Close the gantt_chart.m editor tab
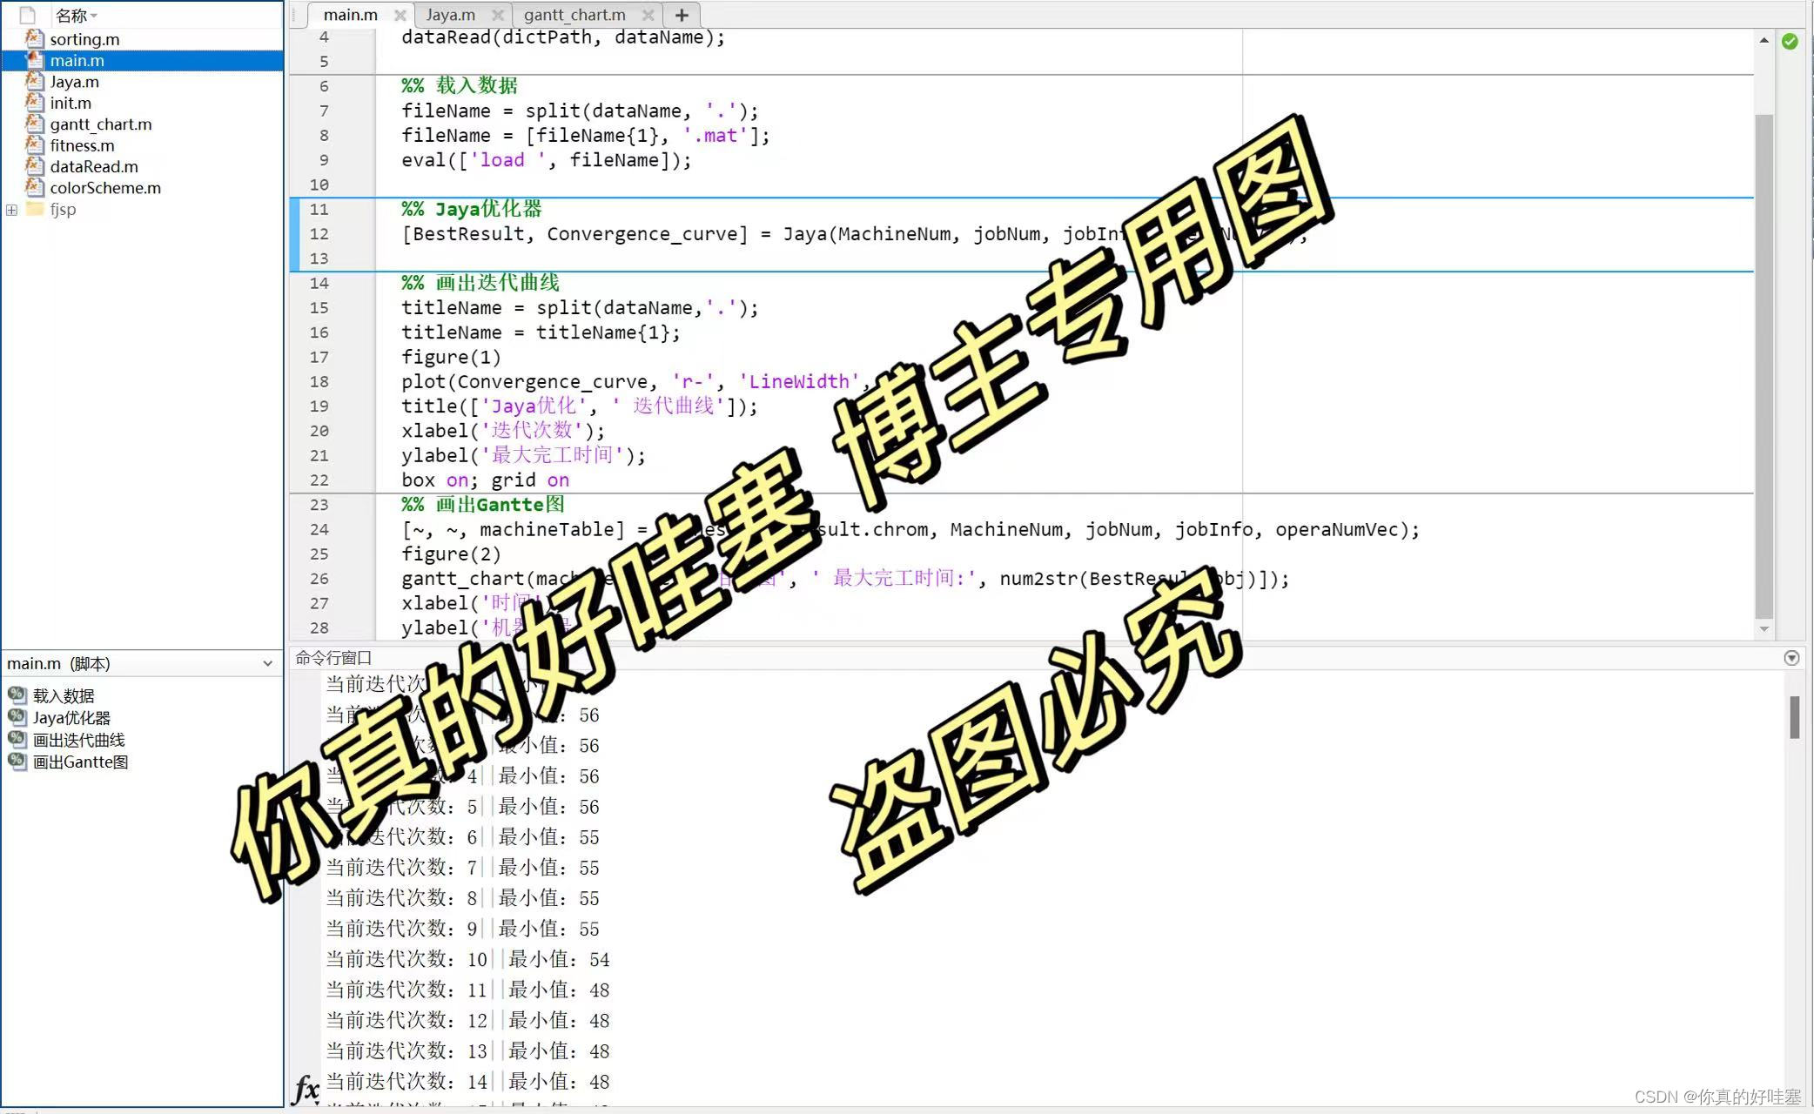This screenshot has width=1814, height=1114. [x=648, y=15]
